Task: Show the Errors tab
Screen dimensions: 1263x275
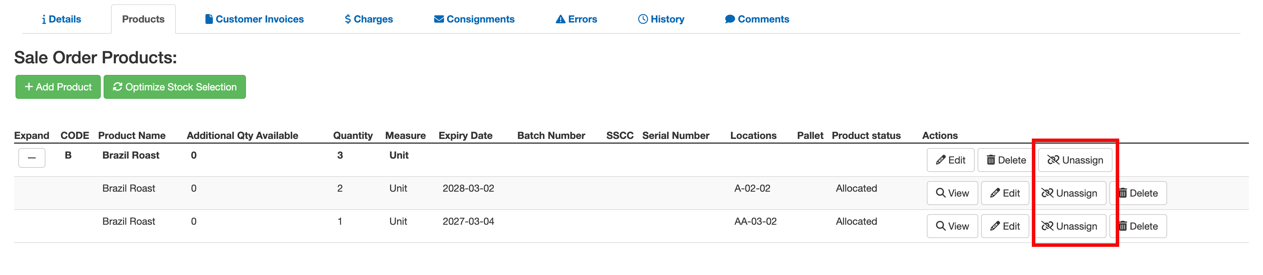Action: (576, 19)
